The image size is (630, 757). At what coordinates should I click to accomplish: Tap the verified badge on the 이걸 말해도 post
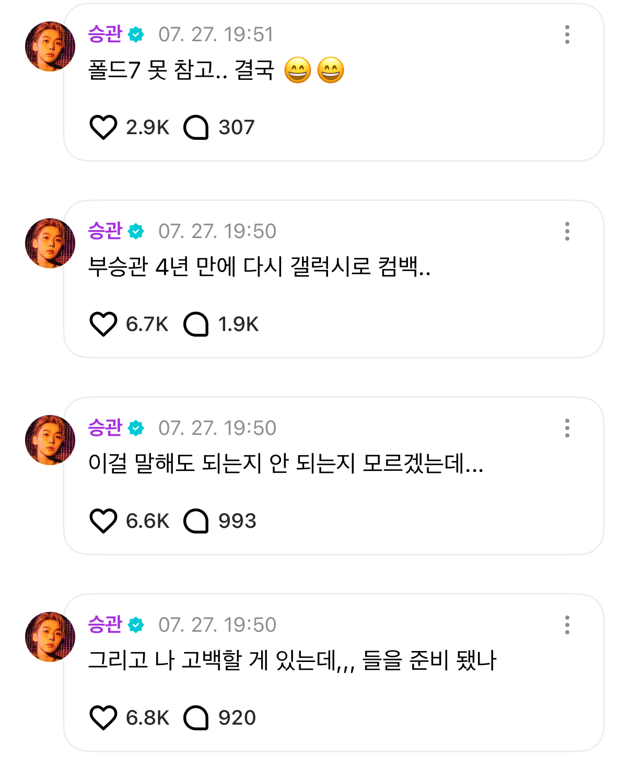click(136, 428)
